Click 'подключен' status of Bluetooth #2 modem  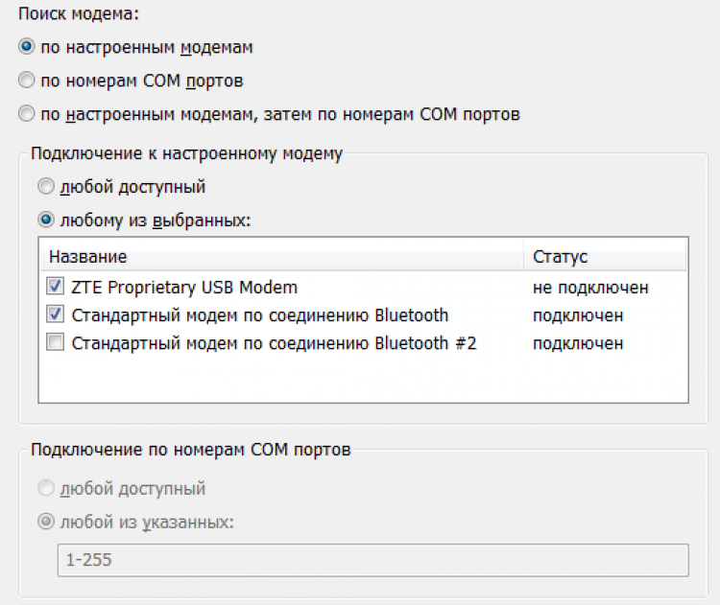click(579, 343)
